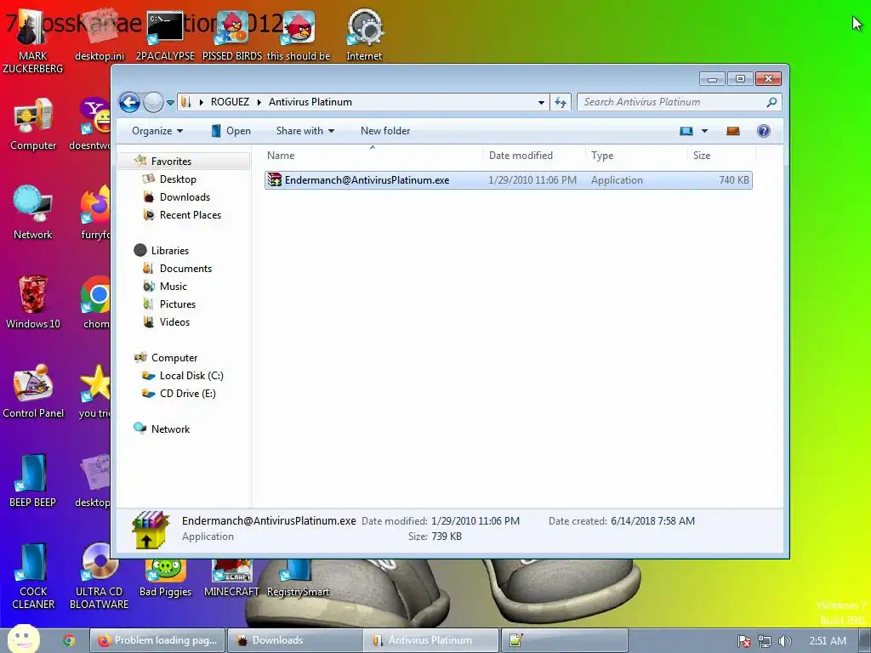
Task: Select RegistrySmart desktop icon
Action: click(x=298, y=577)
